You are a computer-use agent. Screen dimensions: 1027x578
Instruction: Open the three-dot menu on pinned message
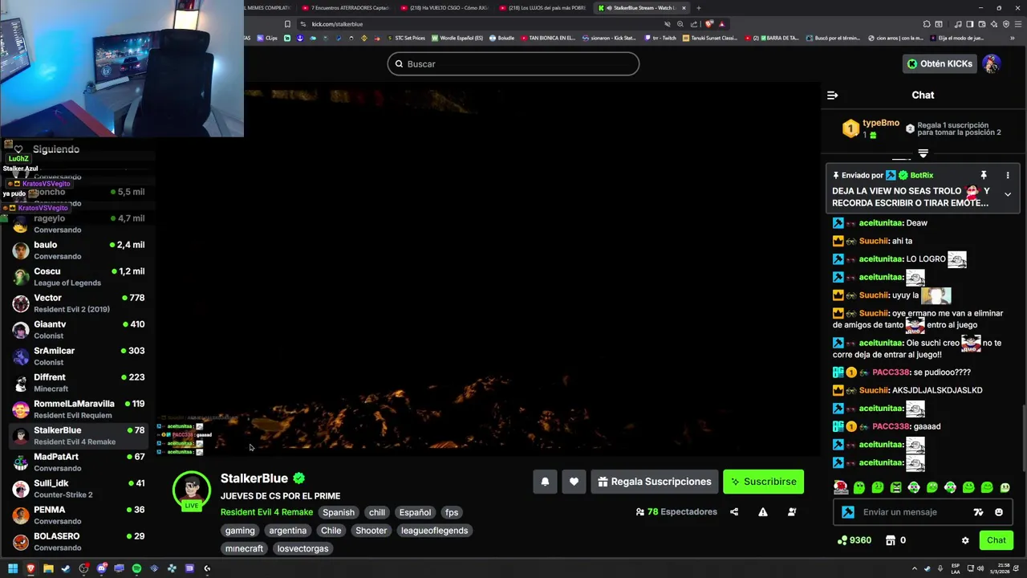click(x=1008, y=175)
